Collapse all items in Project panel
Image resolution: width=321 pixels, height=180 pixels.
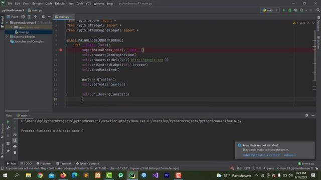(x=35, y=16)
